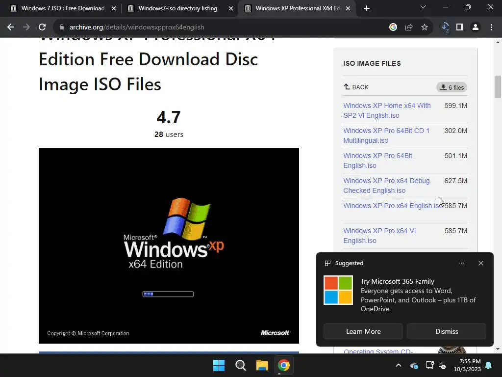Bookmark this page with the star
Image resolution: width=502 pixels, height=377 pixels.
click(x=425, y=27)
